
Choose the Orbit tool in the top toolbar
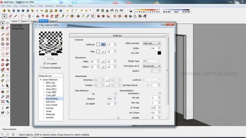coord(78,16)
